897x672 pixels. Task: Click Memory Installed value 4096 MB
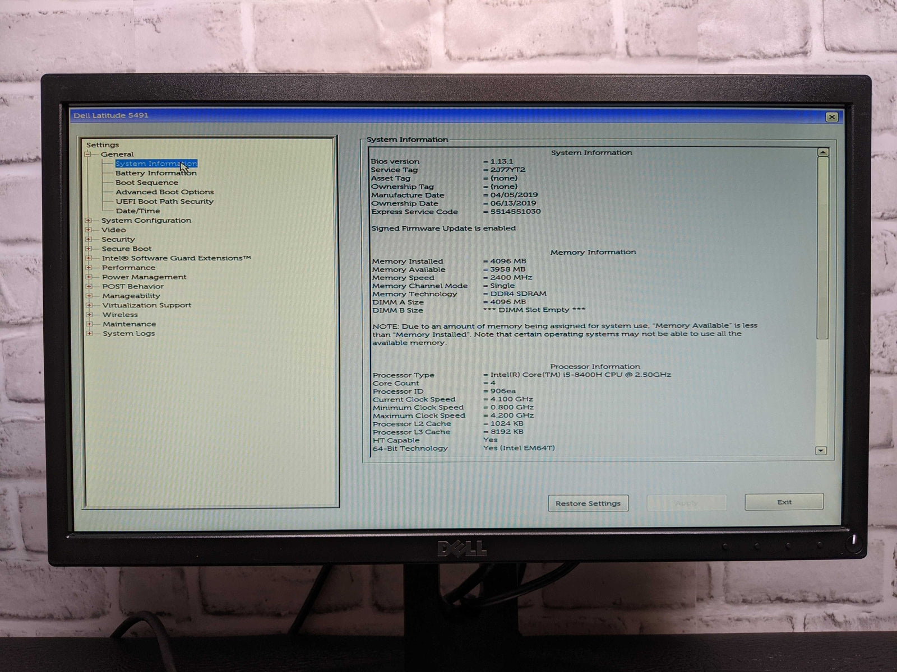click(x=507, y=261)
